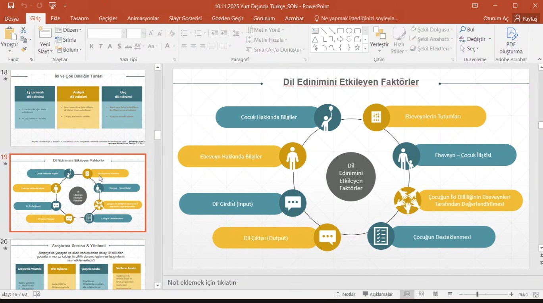
Task: Select slide 18 thumbnail in slide panel
Action: (x=77, y=108)
